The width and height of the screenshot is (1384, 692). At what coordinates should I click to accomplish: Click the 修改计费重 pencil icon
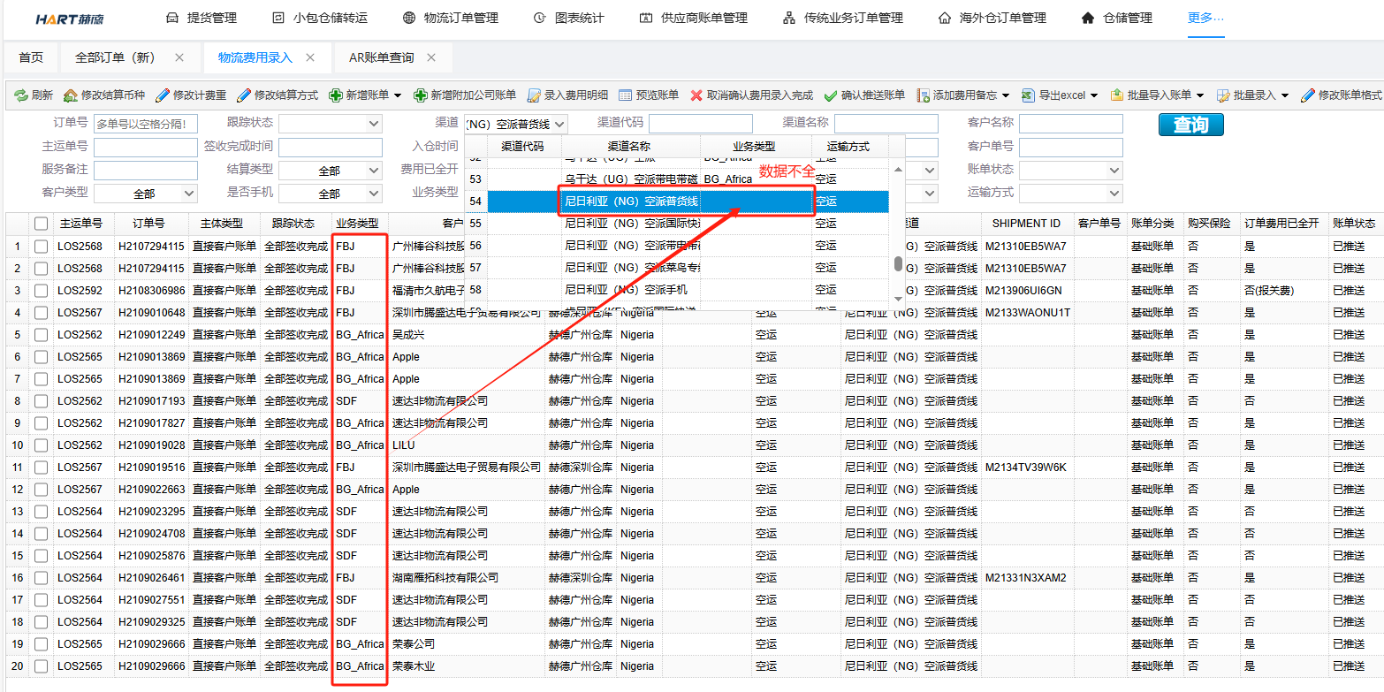[163, 95]
